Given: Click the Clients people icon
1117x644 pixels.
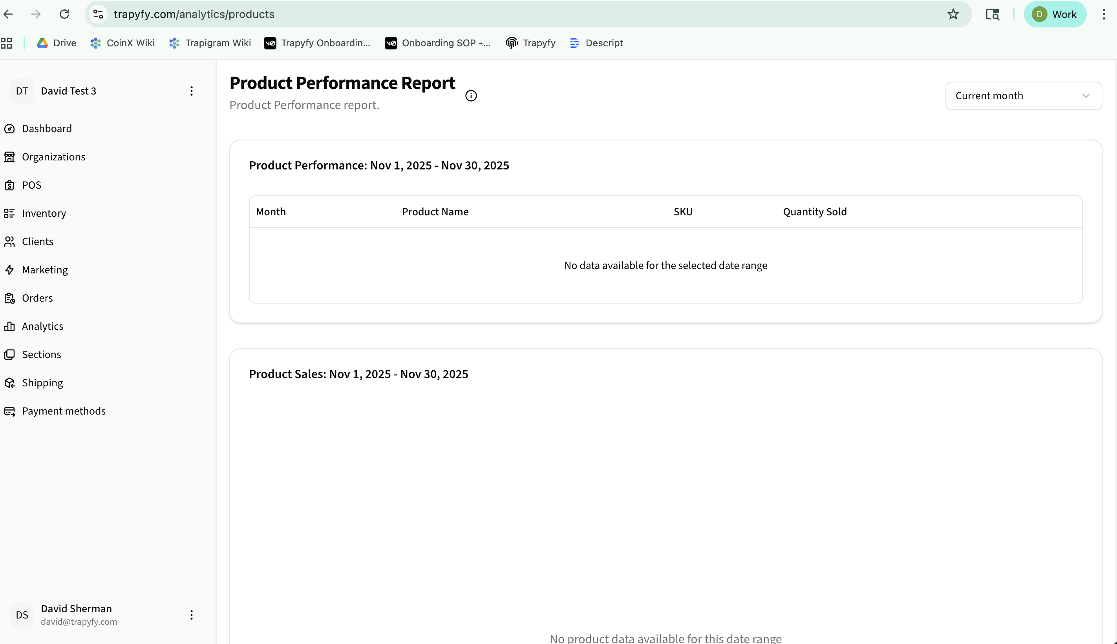Looking at the screenshot, I should (9, 242).
